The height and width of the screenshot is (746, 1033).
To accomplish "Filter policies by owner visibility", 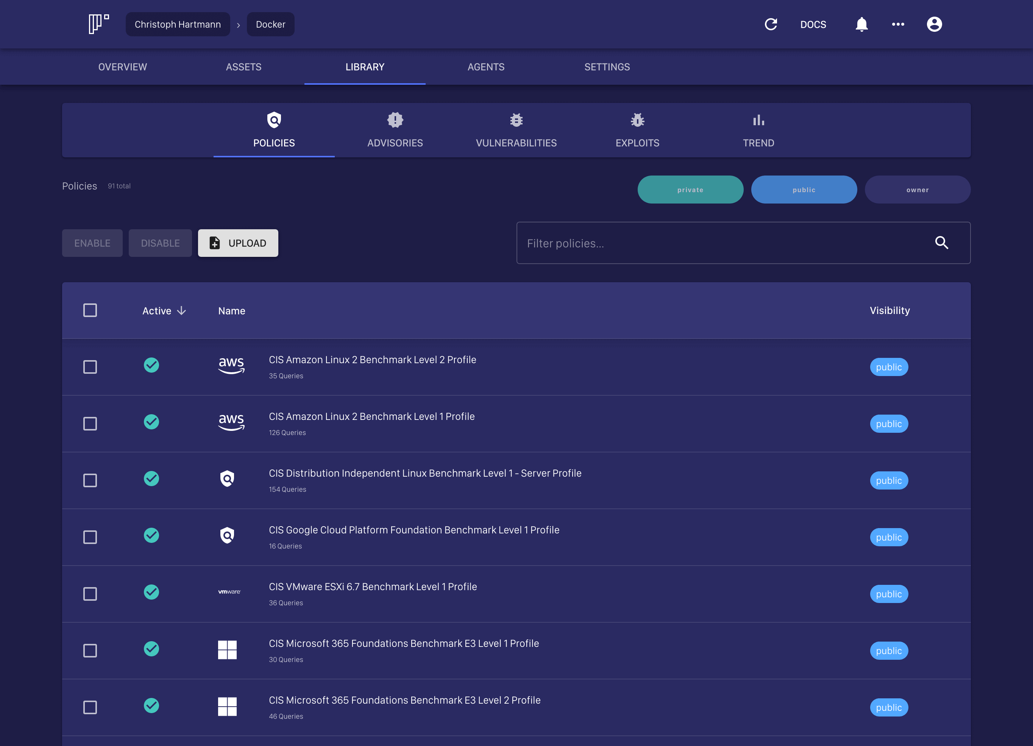I will coord(918,189).
